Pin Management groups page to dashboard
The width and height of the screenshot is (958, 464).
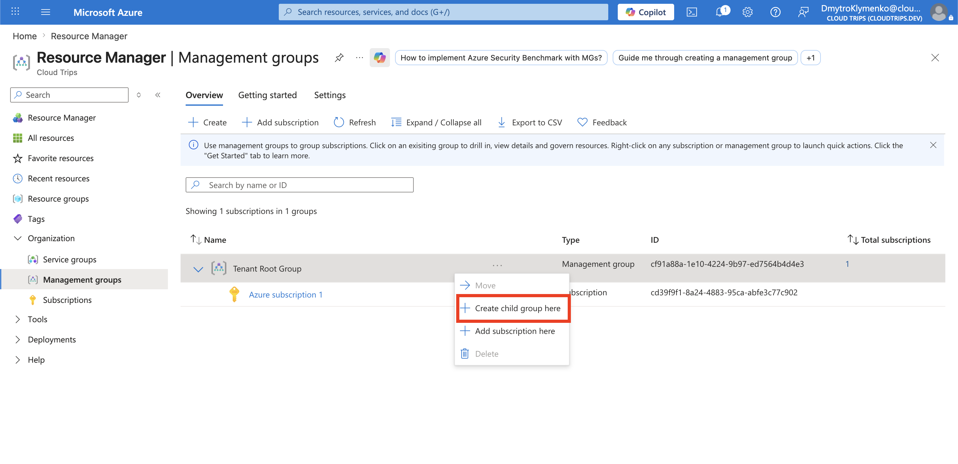point(339,58)
